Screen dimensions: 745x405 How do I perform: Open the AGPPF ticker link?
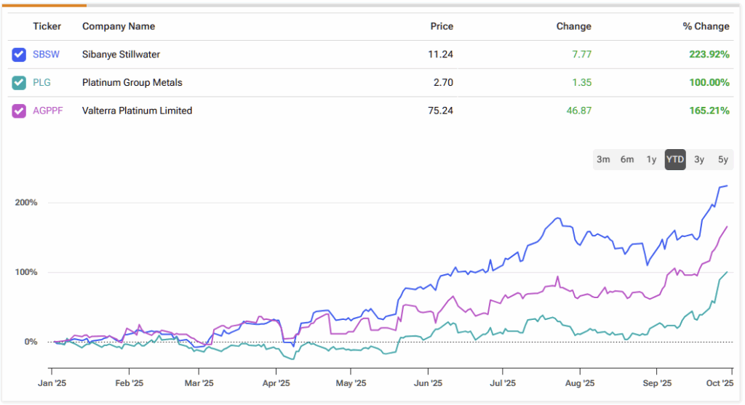click(x=48, y=111)
